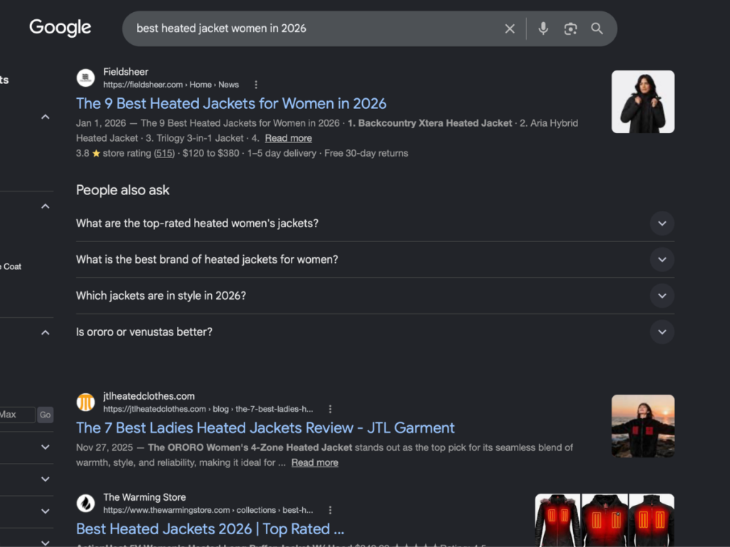
Task: Collapse the topmost sidebar filter section chevron
Action: 45,118
